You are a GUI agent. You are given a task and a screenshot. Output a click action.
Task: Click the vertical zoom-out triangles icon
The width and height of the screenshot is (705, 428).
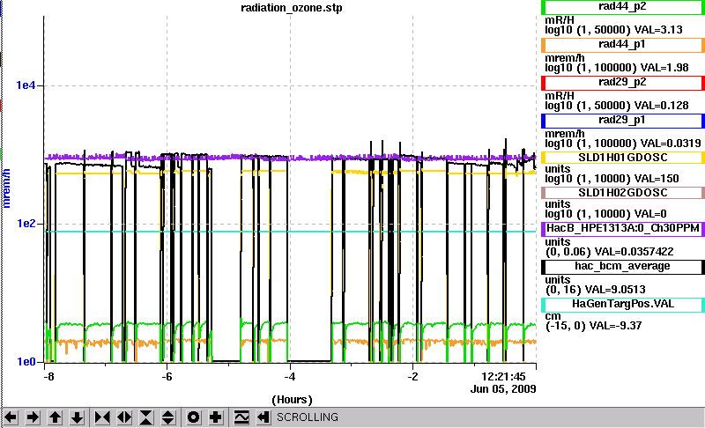click(168, 417)
